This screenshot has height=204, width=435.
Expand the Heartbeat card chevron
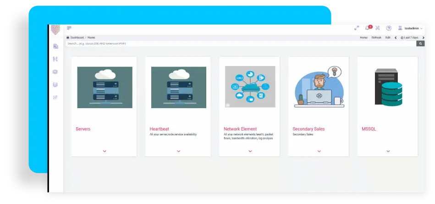coord(178,151)
